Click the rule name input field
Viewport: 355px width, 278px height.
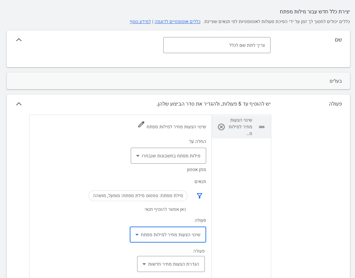[x=217, y=45]
